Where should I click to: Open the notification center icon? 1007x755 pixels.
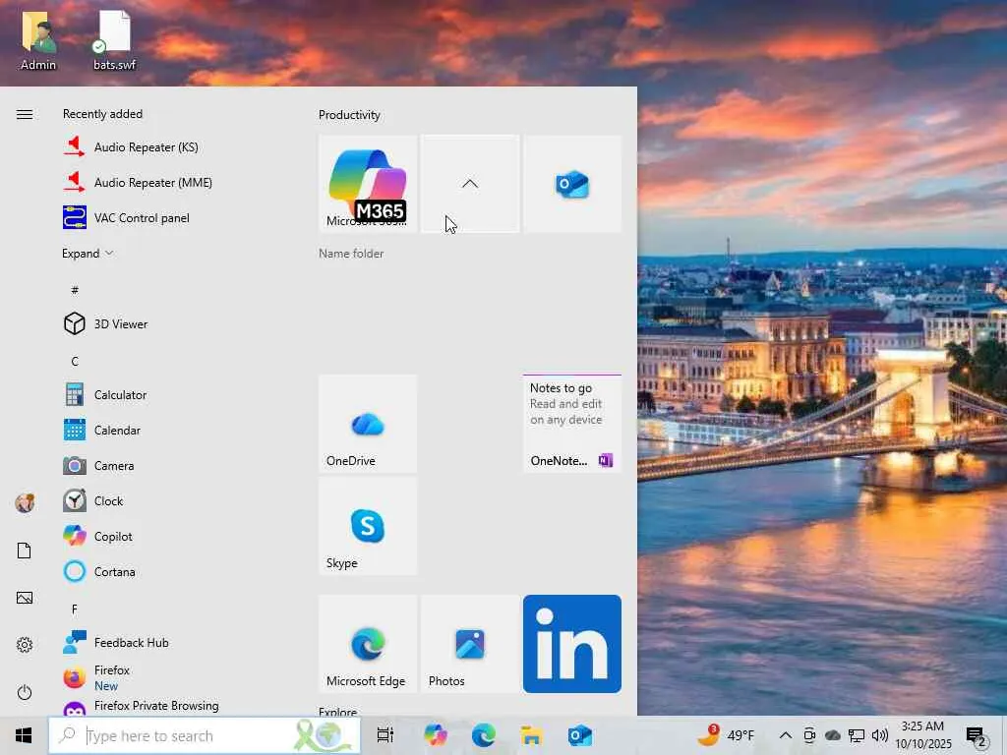click(977, 736)
